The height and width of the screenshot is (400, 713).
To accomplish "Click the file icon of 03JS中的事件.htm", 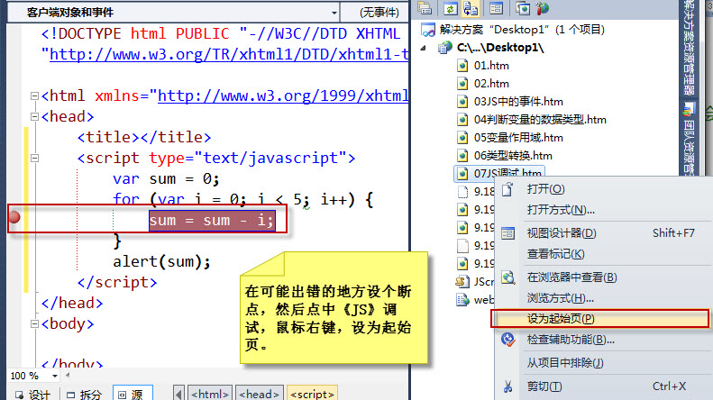I will [x=462, y=102].
